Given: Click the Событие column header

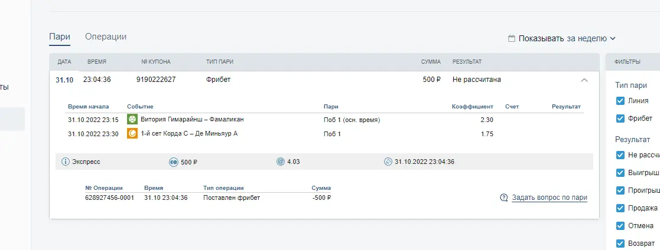Looking at the screenshot, I should coord(140,107).
